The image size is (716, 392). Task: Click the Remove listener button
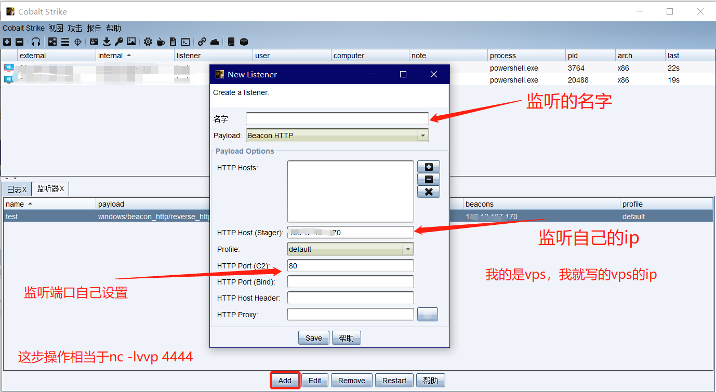point(352,381)
